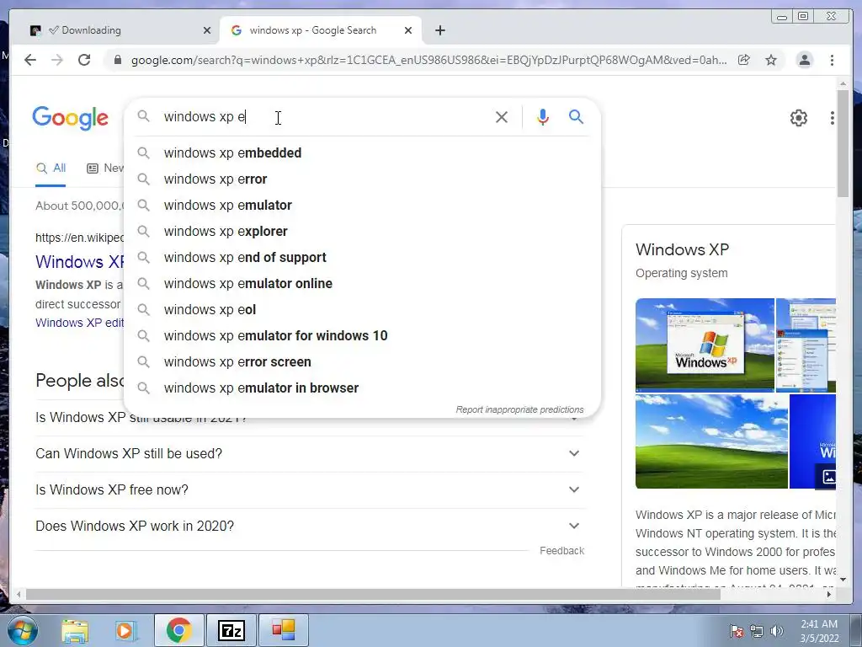Viewport: 862px width, 647px height.
Task: Choose suggestion windows xp end of support
Action: click(362, 258)
